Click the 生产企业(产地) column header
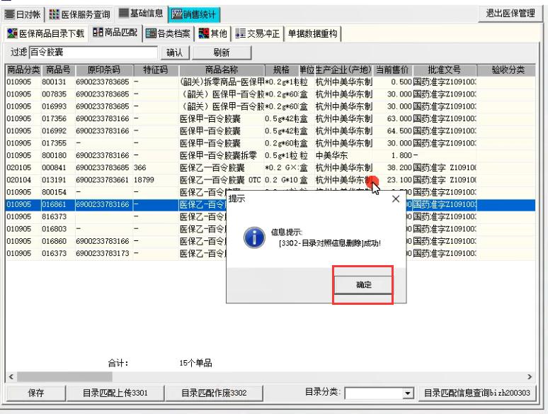This screenshot has height=414, width=548. 343,70
